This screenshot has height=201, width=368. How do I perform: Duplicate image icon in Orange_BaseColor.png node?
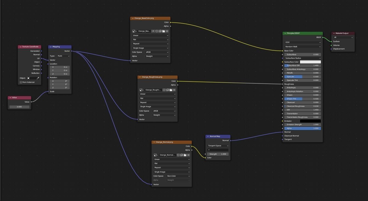click(x=160, y=31)
